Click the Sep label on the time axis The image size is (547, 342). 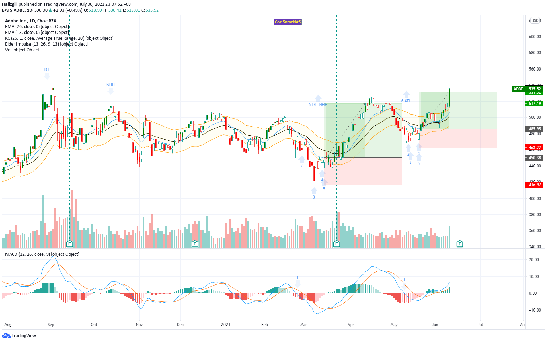51,325
